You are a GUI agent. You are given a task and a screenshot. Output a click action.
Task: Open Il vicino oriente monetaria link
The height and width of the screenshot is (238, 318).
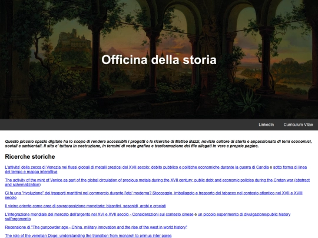click(85, 206)
